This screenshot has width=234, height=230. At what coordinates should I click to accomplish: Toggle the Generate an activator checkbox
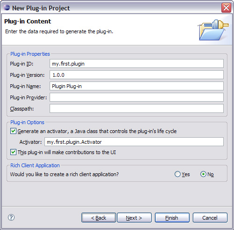[13, 131]
